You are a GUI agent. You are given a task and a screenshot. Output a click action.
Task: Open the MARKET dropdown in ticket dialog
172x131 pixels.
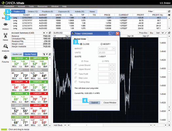(x=114, y=48)
